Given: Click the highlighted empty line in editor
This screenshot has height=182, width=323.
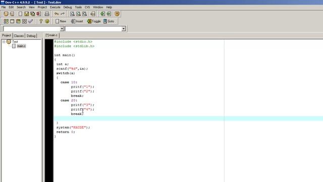Looking at the screenshot, I should tap(188, 118).
